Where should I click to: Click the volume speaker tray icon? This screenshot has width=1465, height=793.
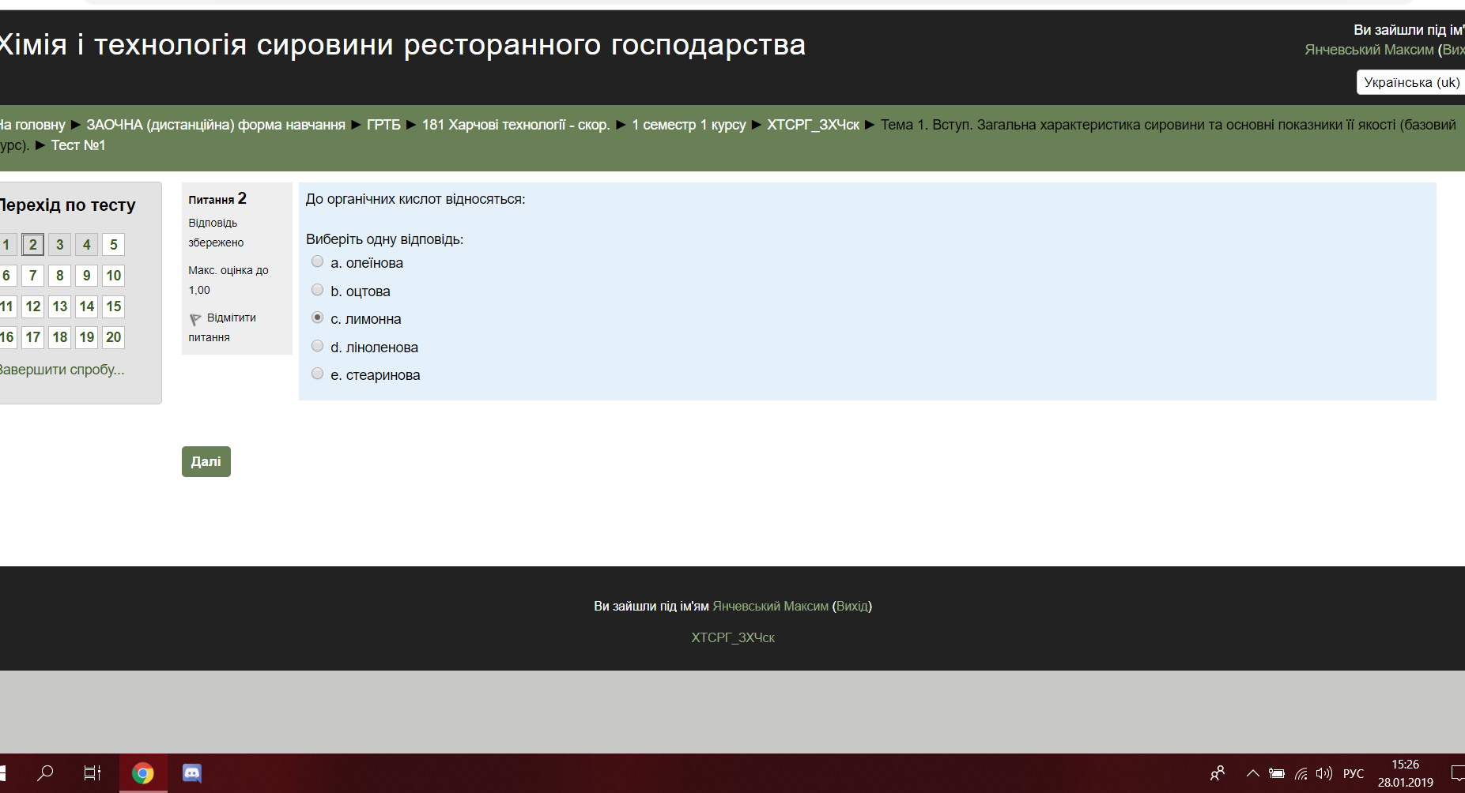pos(1323,773)
